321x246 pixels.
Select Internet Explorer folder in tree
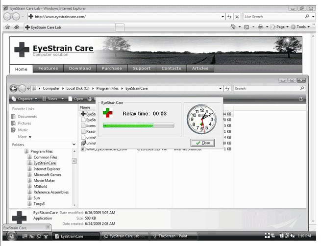click(47, 169)
